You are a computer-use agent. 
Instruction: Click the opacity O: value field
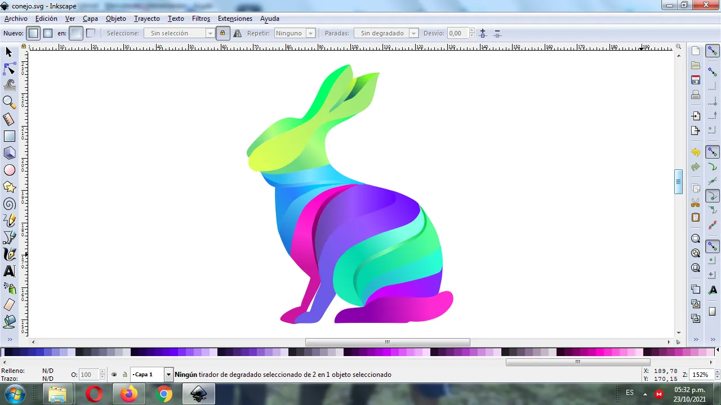point(88,374)
